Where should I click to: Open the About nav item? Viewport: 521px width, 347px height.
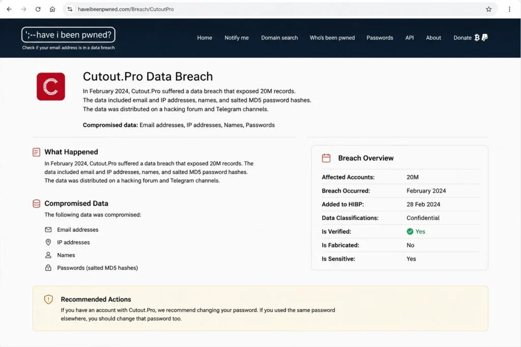[x=433, y=38]
